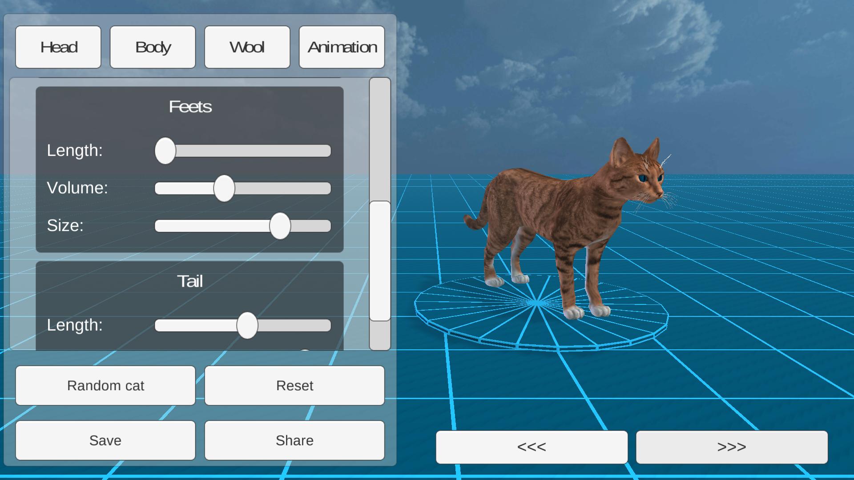Viewport: 854px width, 480px height.
Task: Click the Reset button to defaults
Action: click(295, 385)
